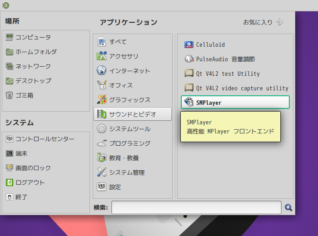Screen dimensions: 318x236
Task: Click the 教育・教養 category icon
Action: click(102, 157)
